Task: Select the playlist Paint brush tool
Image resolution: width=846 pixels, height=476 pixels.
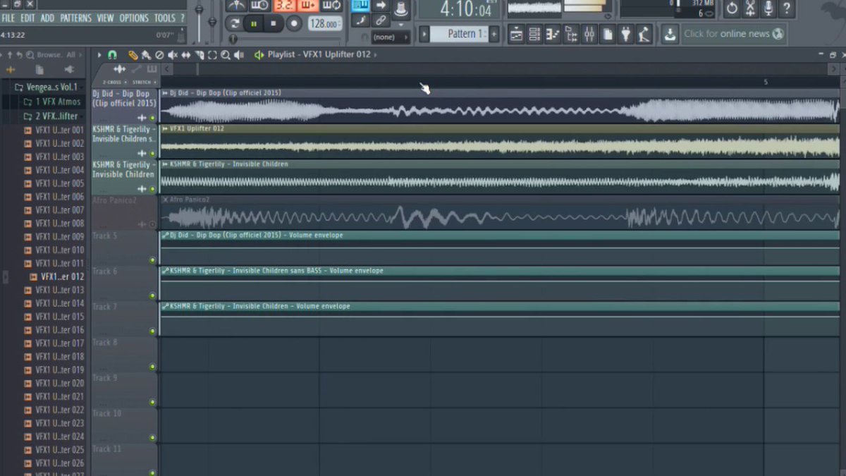Action: 146,55
